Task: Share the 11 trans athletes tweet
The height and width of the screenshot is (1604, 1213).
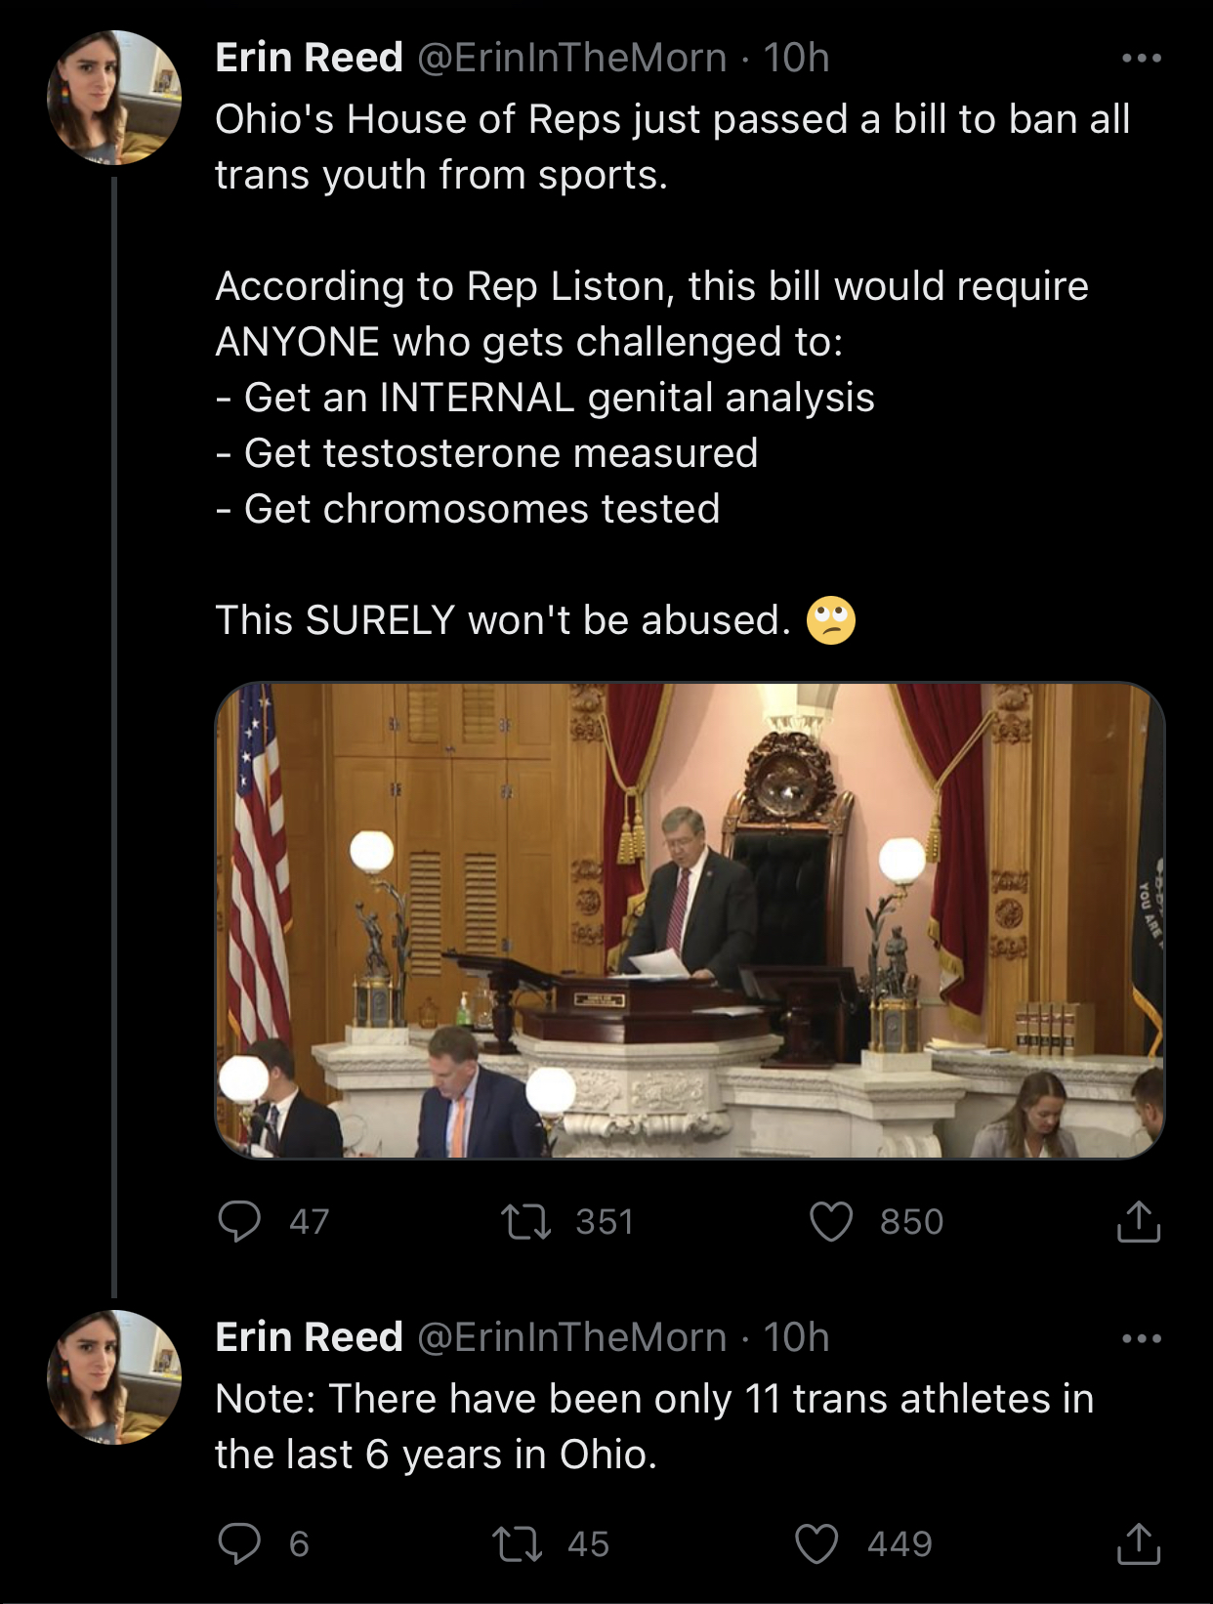Action: click(x=1138, y=1543)
